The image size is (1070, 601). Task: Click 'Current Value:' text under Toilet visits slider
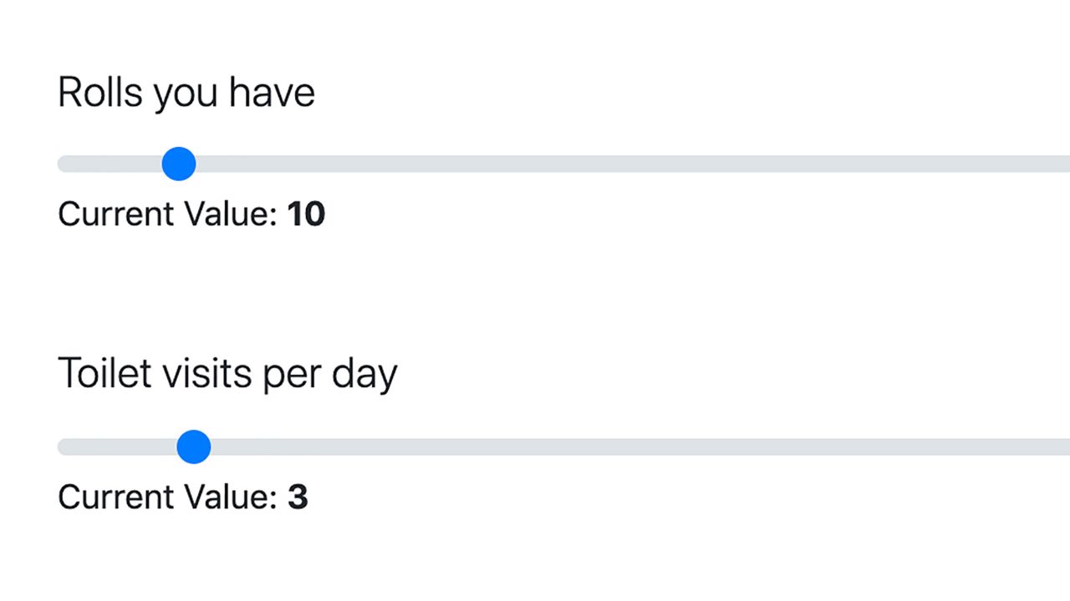pos(167,497)
